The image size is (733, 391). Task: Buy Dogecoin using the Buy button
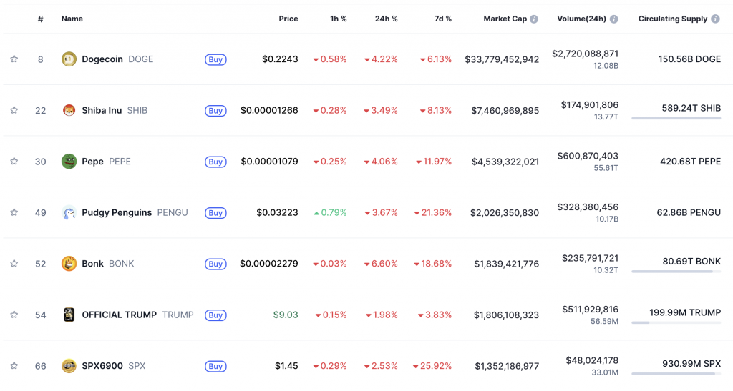point(215,60)
